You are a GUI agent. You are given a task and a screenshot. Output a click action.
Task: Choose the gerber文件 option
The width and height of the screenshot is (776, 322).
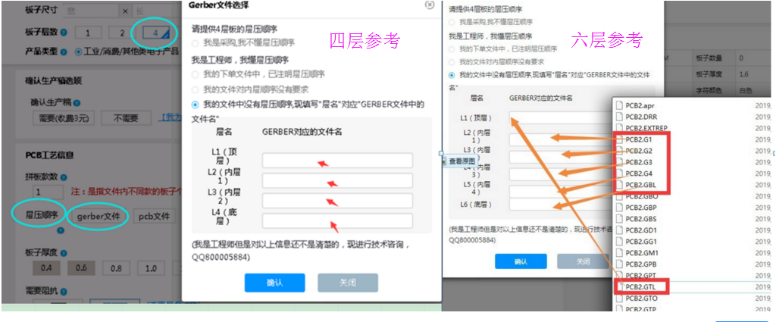[x=98, y=216]
